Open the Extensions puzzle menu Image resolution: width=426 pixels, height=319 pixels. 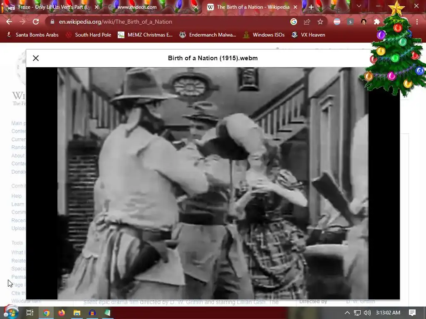point(377,22)
